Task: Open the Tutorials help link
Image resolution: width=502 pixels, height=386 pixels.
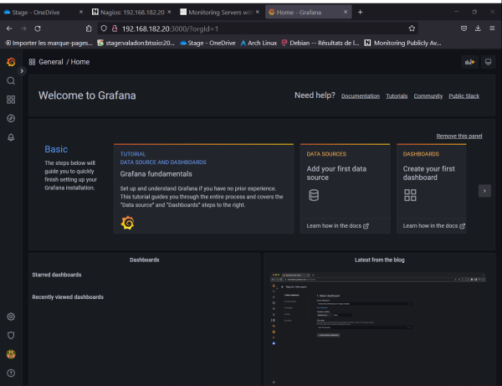Action: coord(397,96)
